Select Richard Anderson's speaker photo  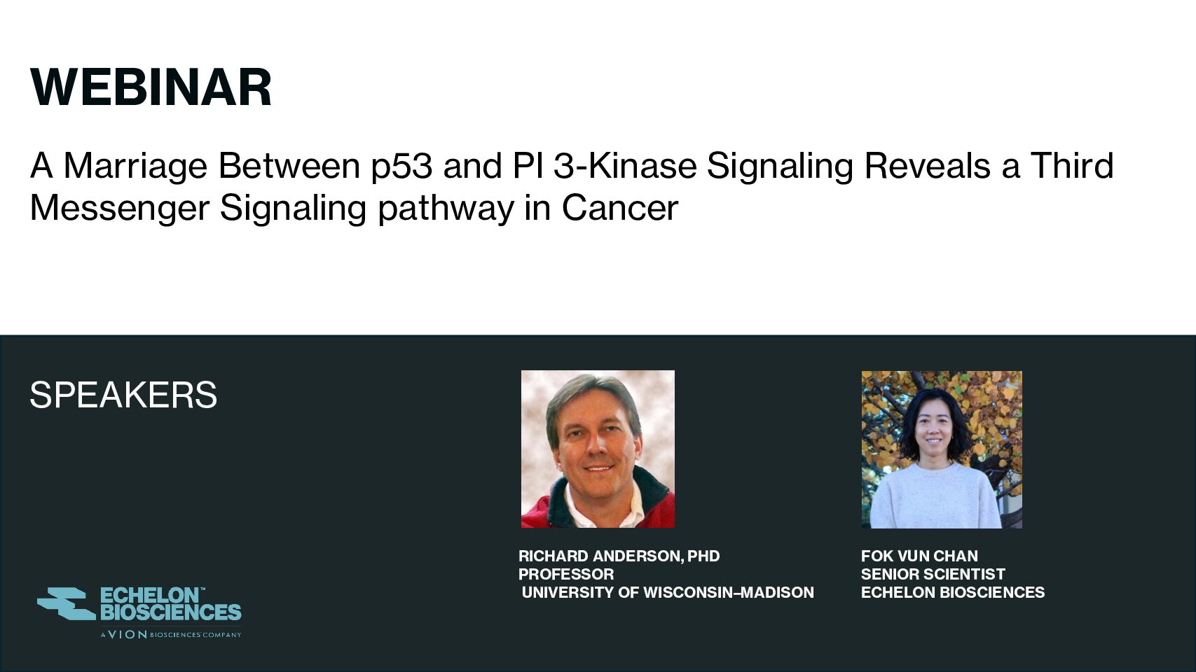(x=598, y=449)
